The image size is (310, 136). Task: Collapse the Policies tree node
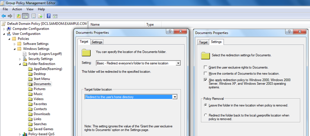(9, 39)
